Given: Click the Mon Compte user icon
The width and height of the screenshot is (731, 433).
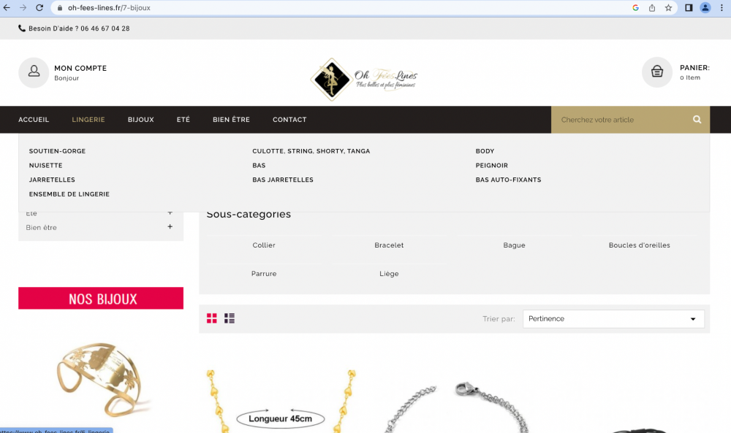Looking at the screenshot, I should 34,72.
